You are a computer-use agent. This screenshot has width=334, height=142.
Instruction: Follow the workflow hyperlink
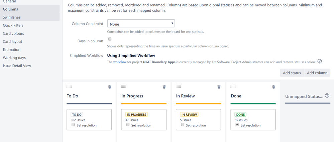(120, 62)
